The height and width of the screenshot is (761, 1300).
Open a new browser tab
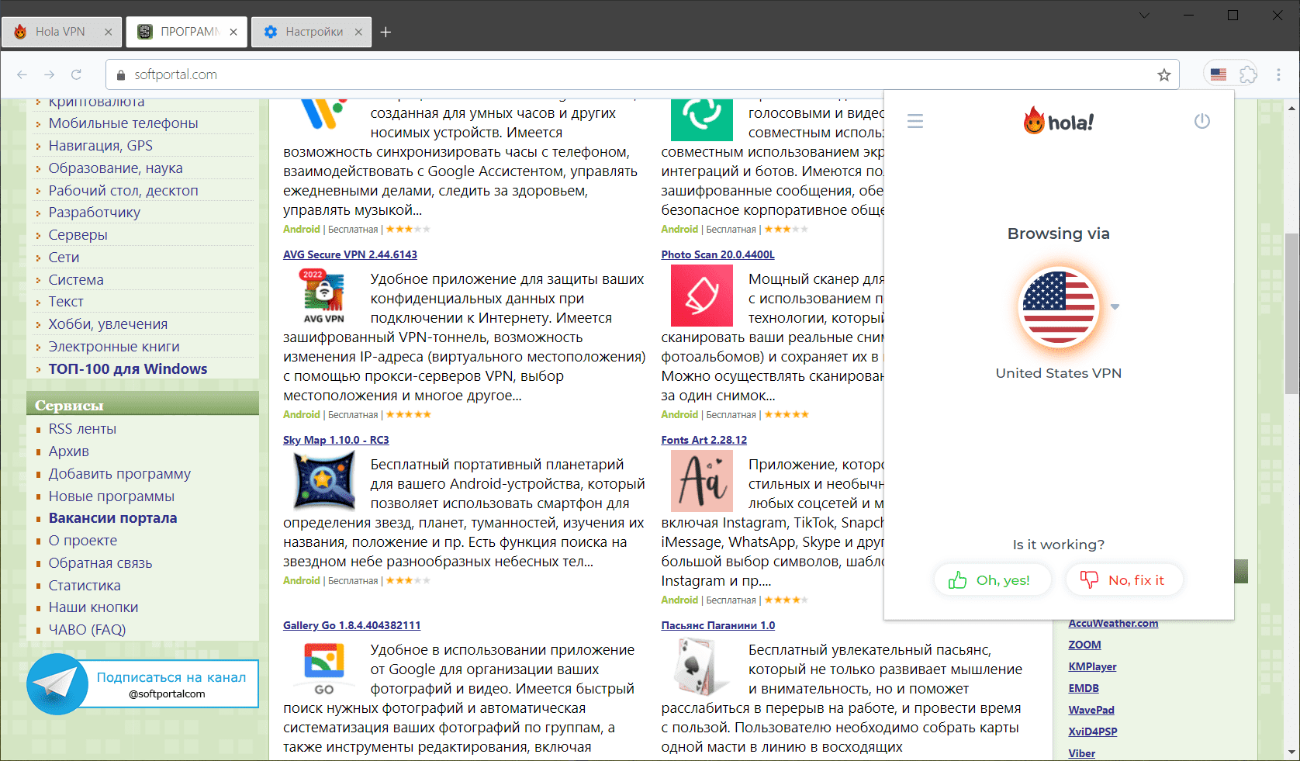point(386,32)
